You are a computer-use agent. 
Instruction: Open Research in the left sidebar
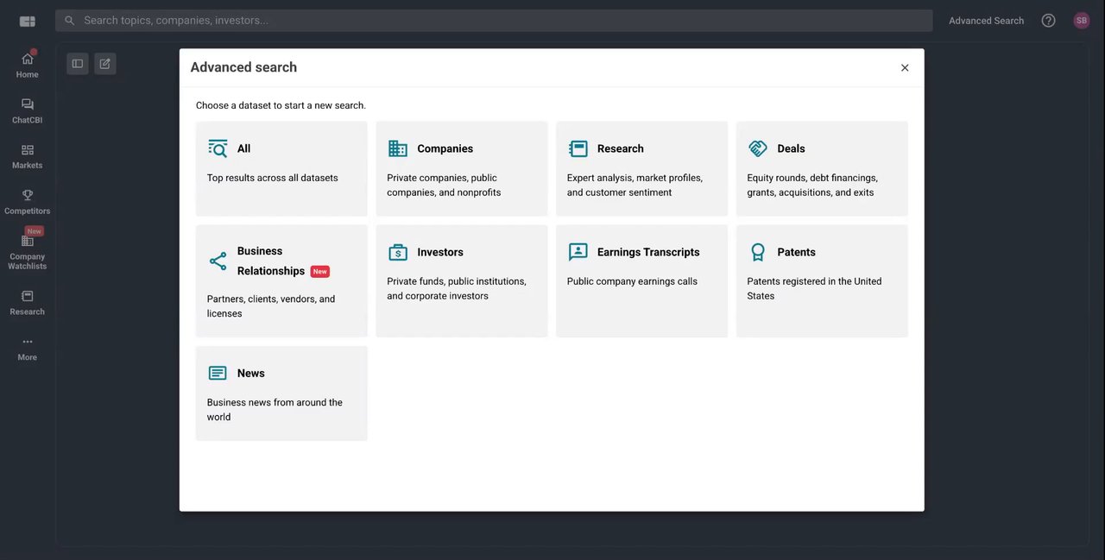pyautogui.click(x=27, y=301)
